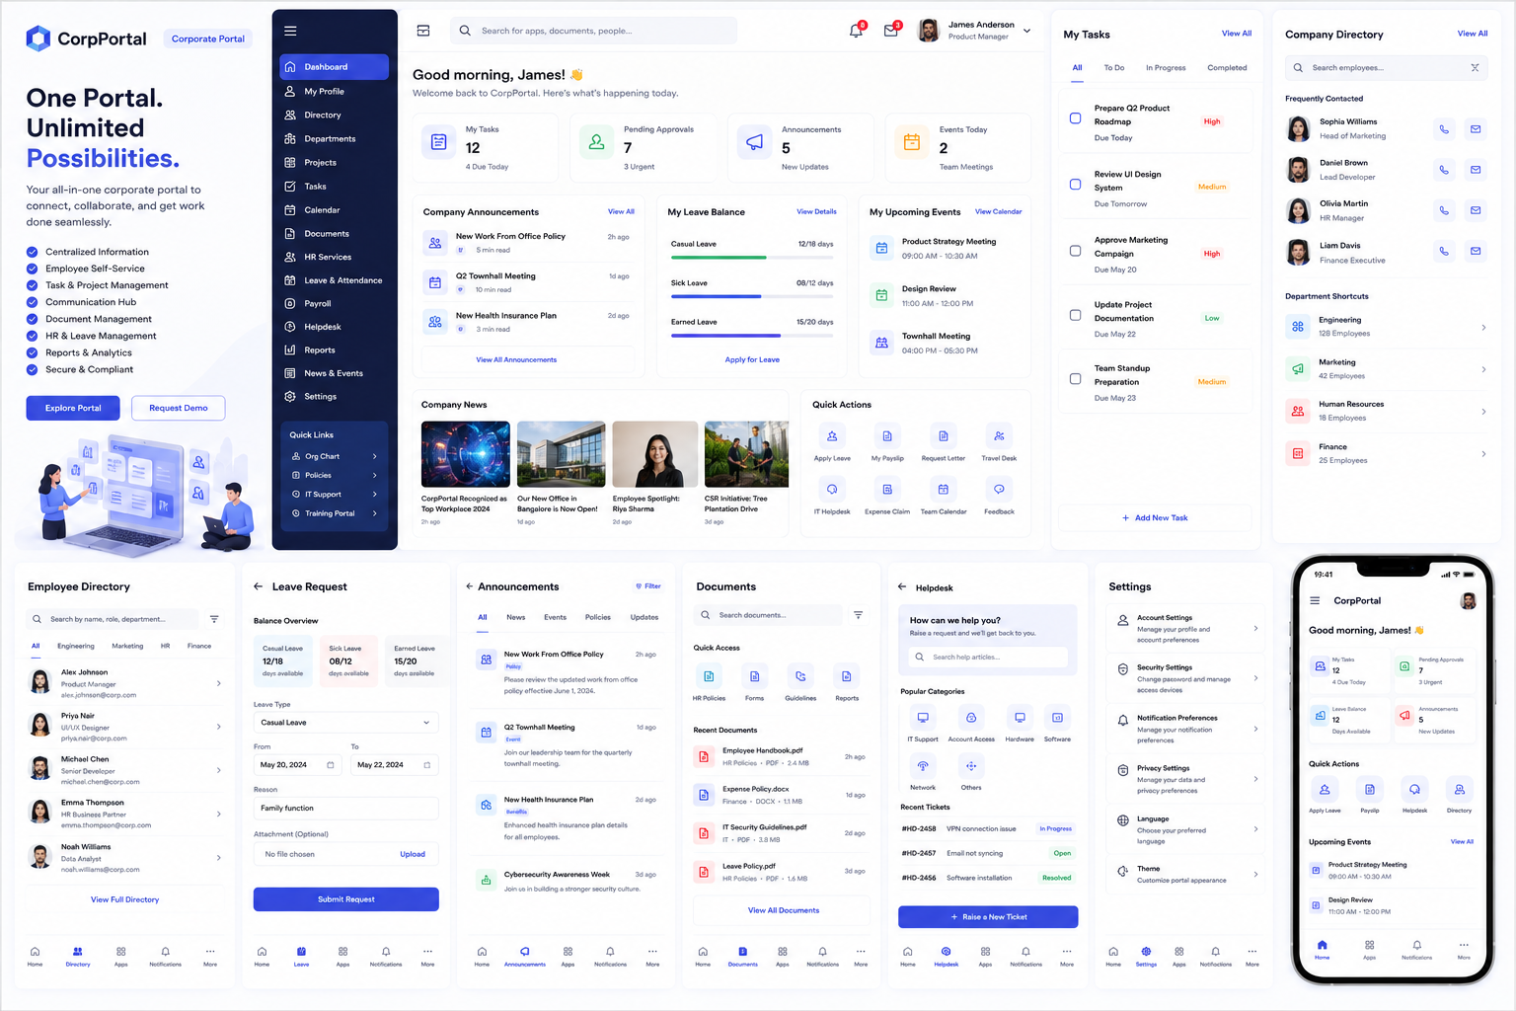The width and height of the screenshot is (1516, 1011).
Task: Open the Request Letter quick action
Action: pyautogui.click(x=944, y=436)
